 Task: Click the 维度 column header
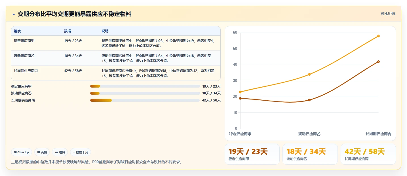tap(17, 31)
